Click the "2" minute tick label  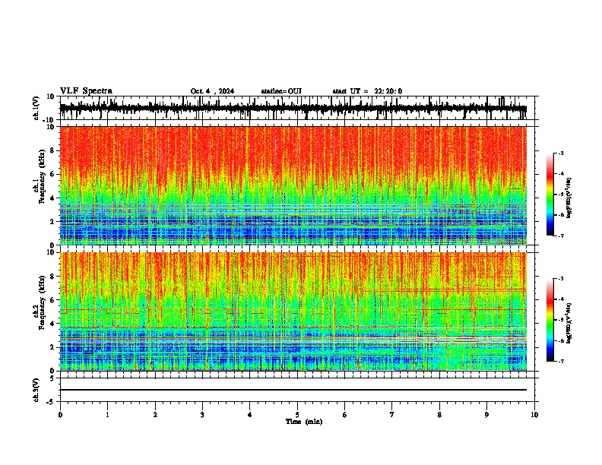(155, 415)
